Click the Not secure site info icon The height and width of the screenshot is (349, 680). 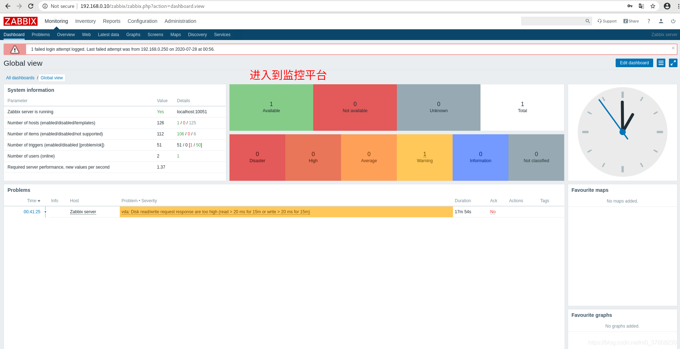click(x=45, y=6)
